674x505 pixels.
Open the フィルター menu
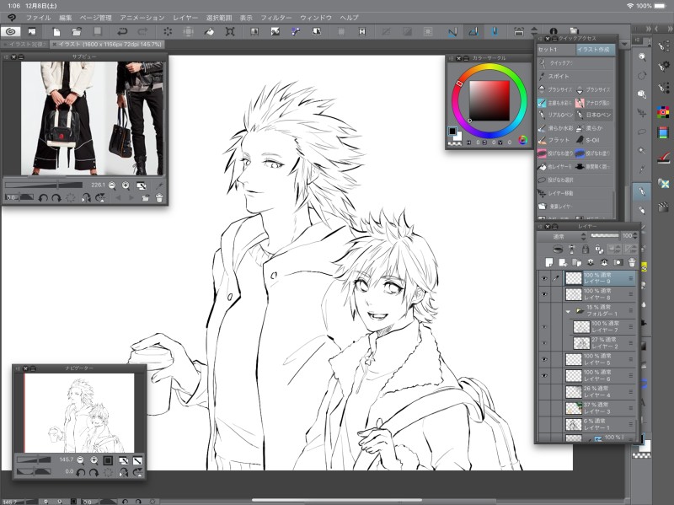click(275, 17)
